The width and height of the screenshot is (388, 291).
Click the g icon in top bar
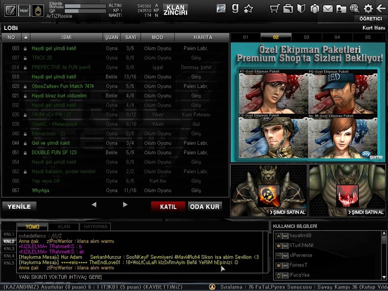click(x=235, y=8)
